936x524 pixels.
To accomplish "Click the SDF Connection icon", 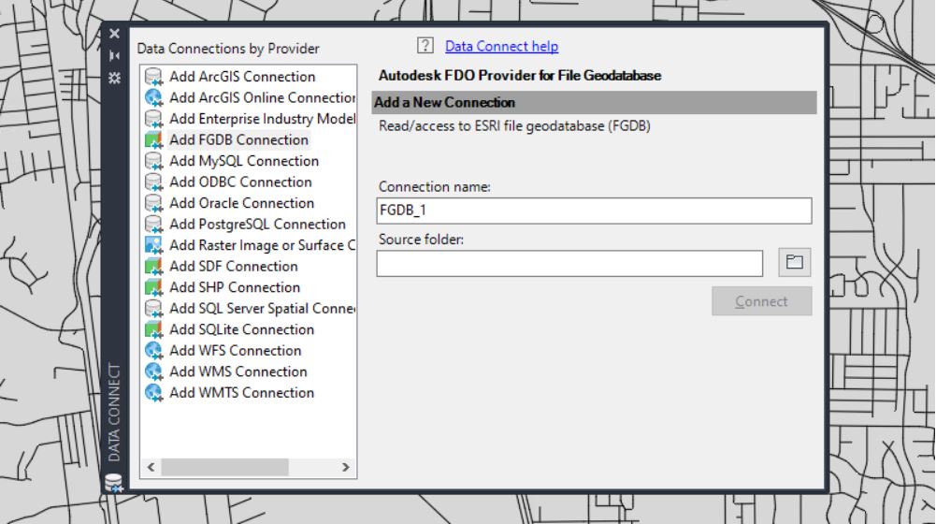I will click(154, 267).
